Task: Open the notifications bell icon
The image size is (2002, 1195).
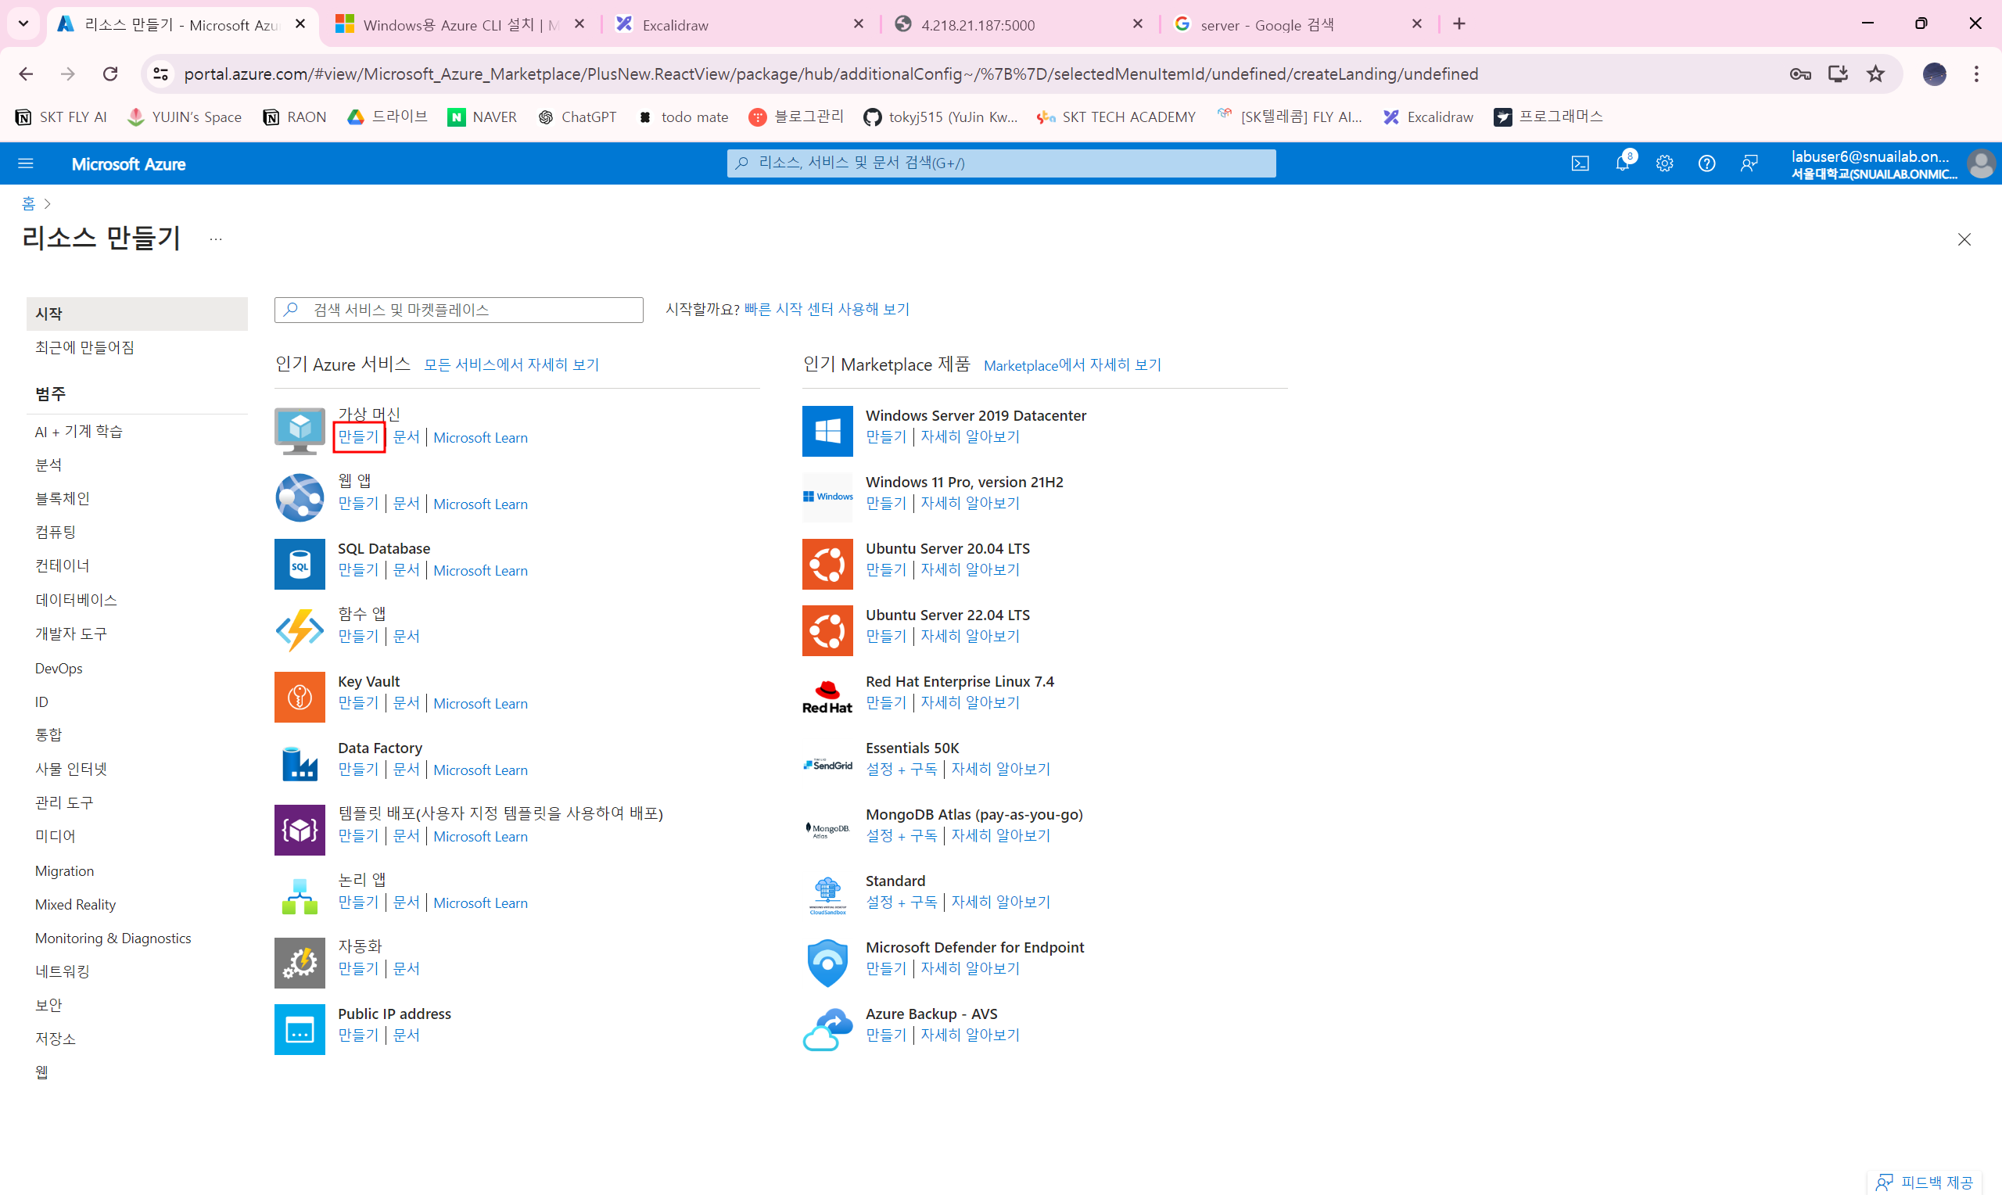Action: point(1622,163)
